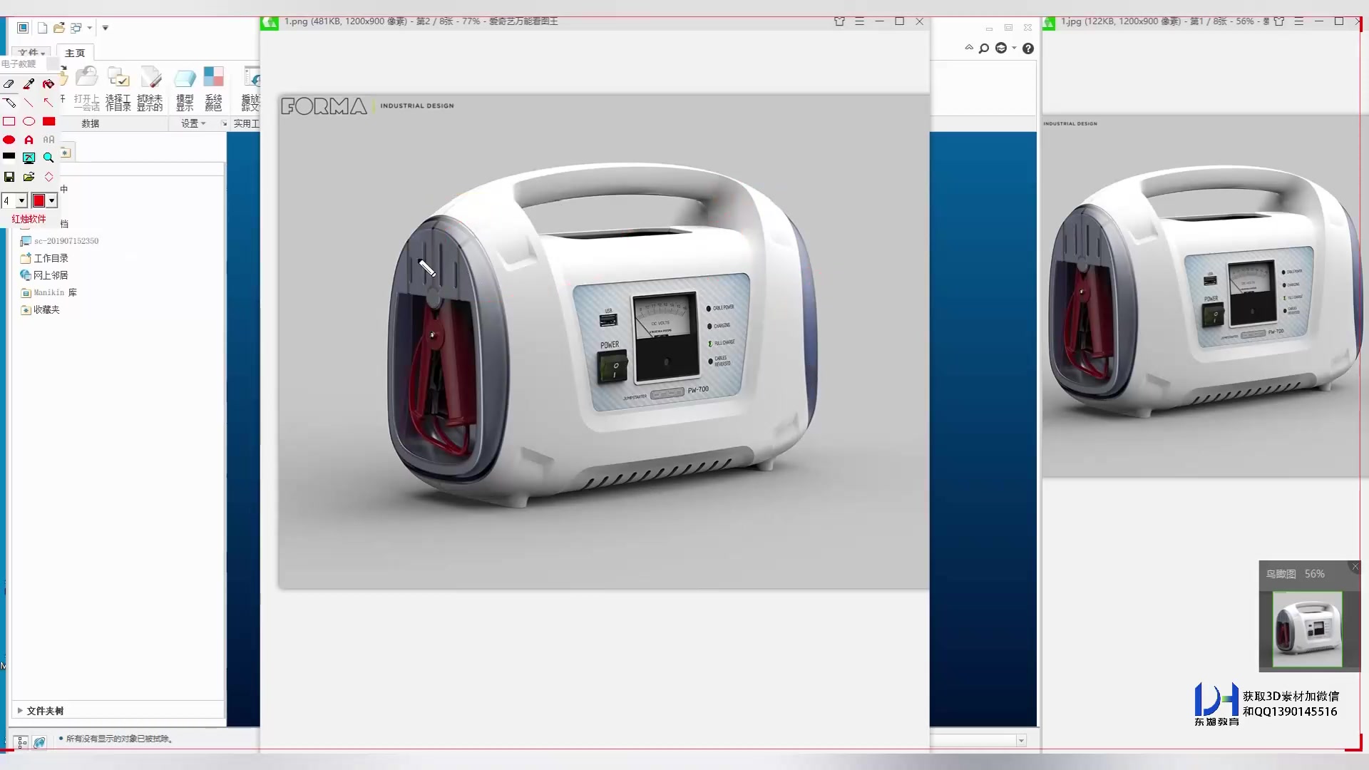Open 系统颜色 settings
Screen dimensions: 1369x770
213,89
